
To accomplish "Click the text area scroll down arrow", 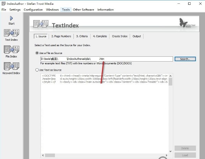I will pos(170,151).
